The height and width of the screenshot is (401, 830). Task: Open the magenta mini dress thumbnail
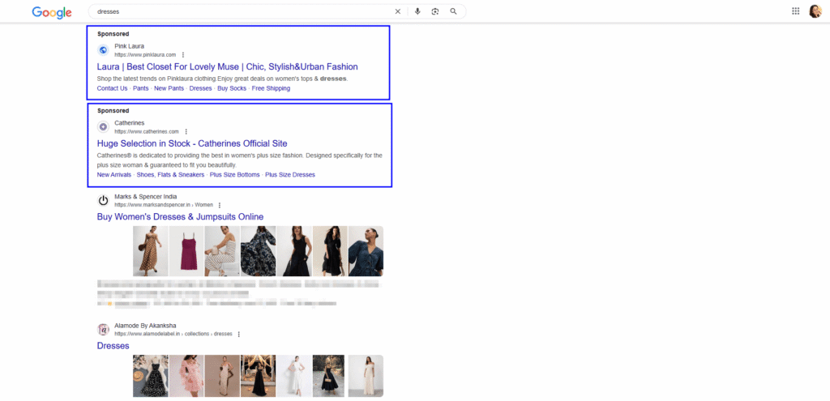click(186, 251)
